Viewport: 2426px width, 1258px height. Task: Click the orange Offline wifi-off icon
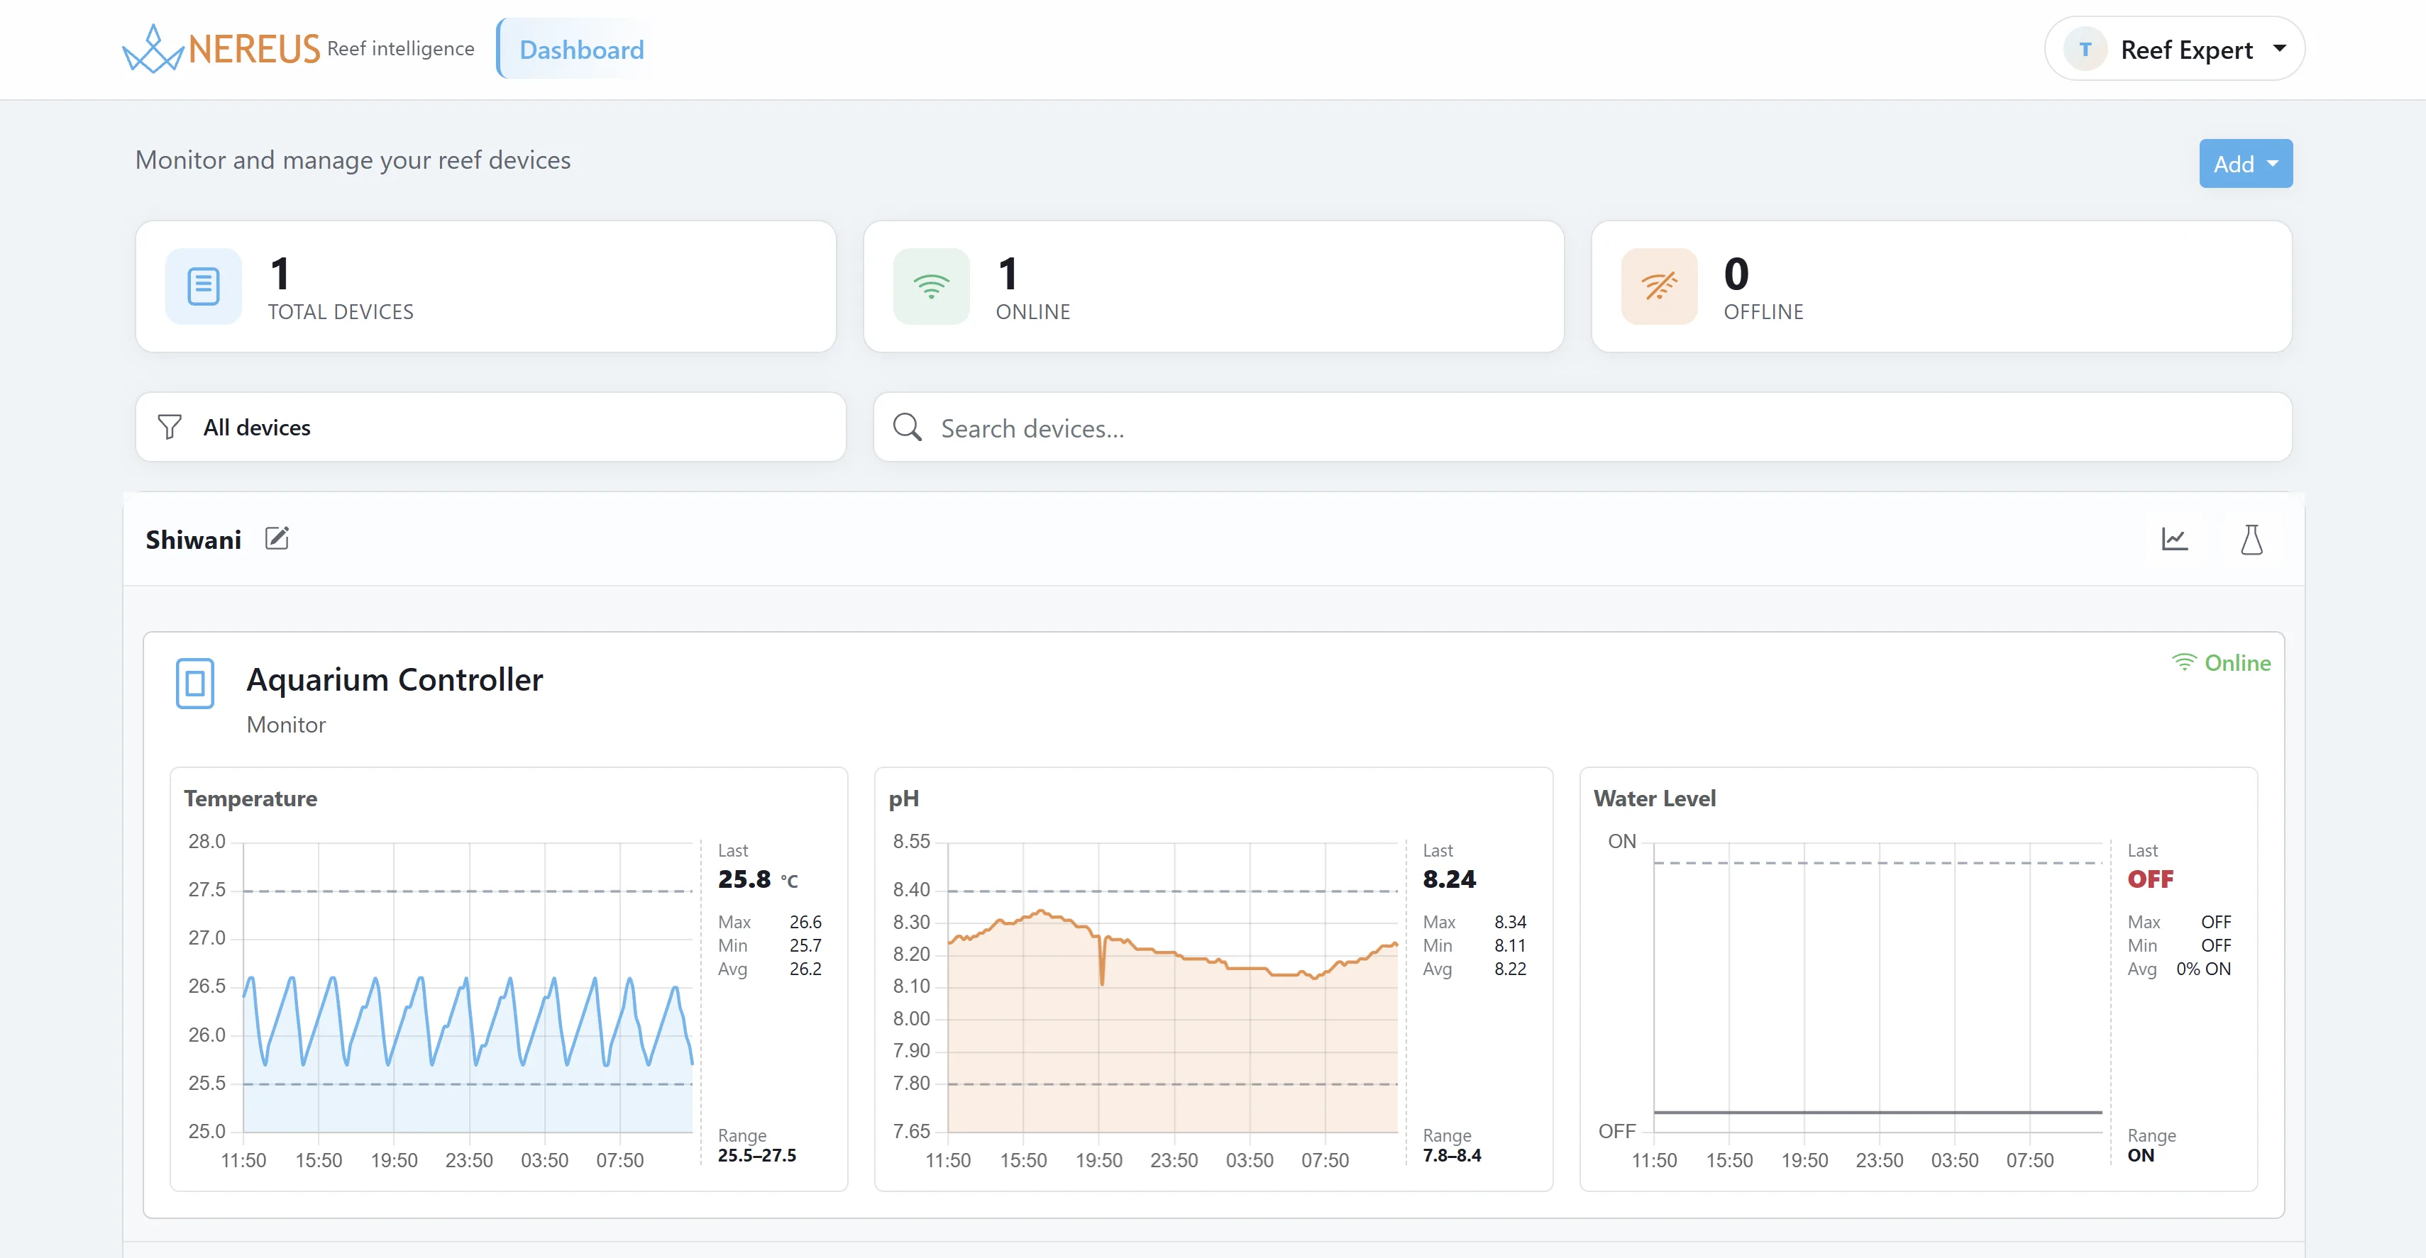click(x=1658, y=286)
